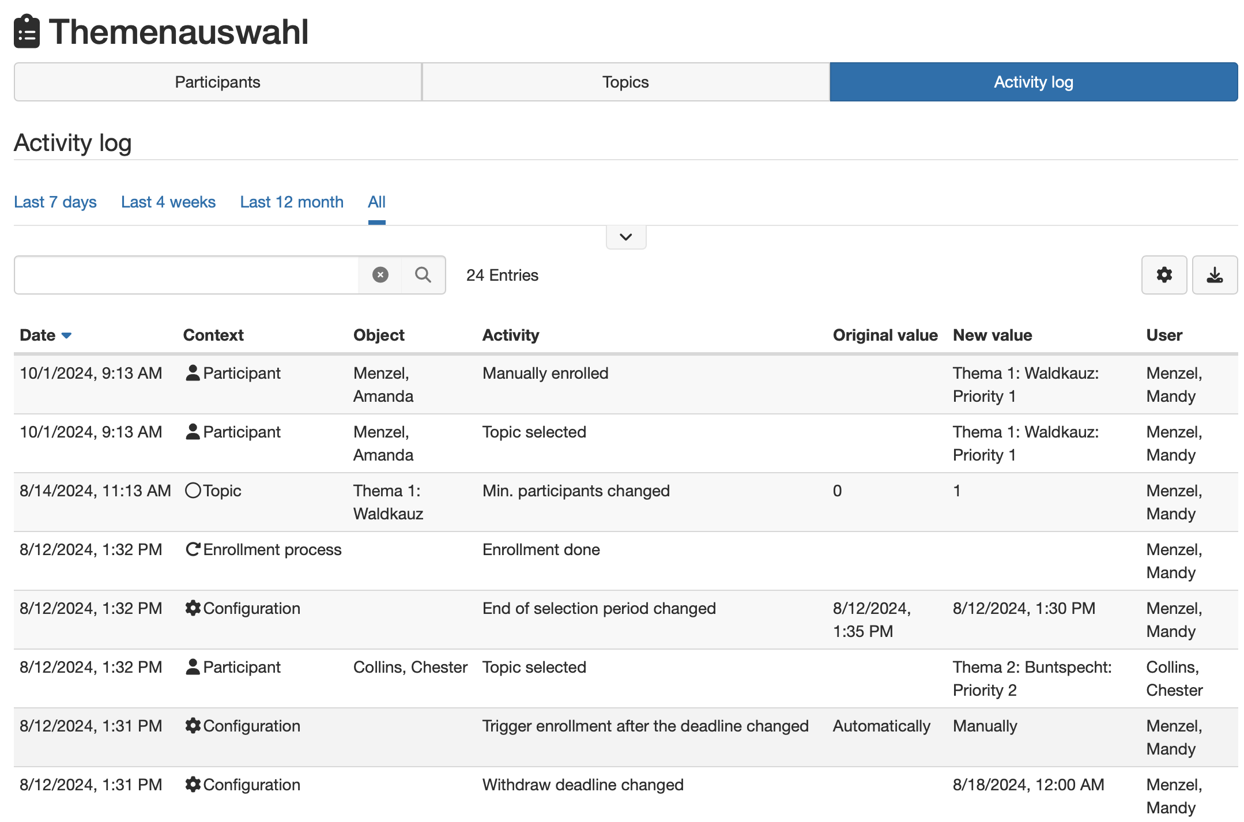Click the Themenauswahl clipboard icon

pyautogui.click(x=27, y=32)
